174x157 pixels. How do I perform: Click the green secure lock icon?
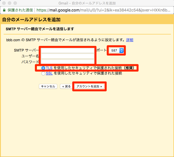(x=4, y=10)
